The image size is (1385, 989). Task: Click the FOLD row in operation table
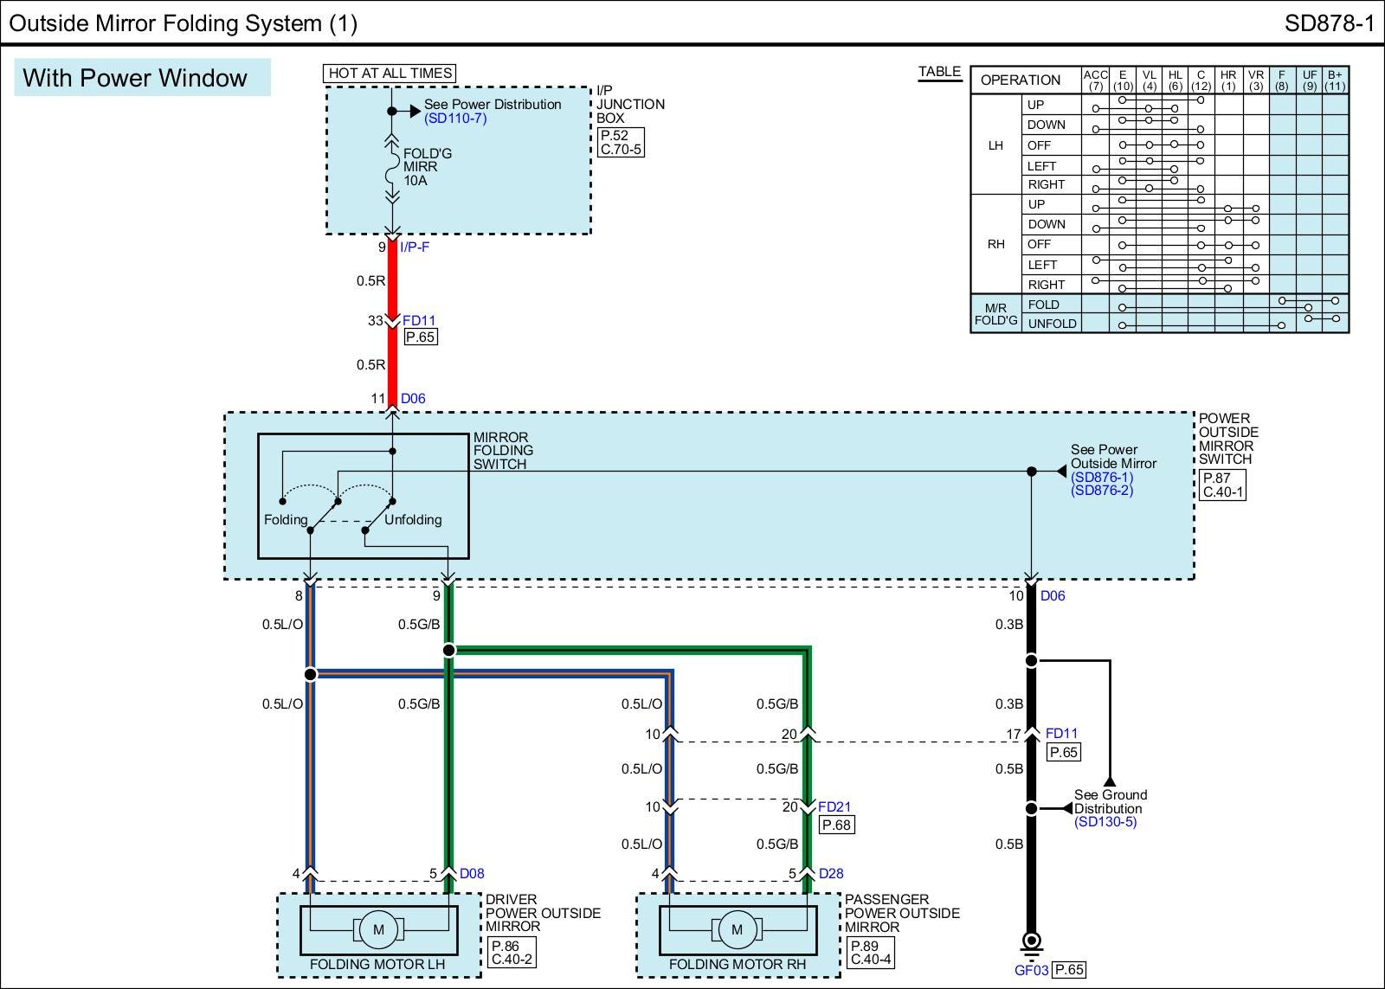pos(1043,305)
